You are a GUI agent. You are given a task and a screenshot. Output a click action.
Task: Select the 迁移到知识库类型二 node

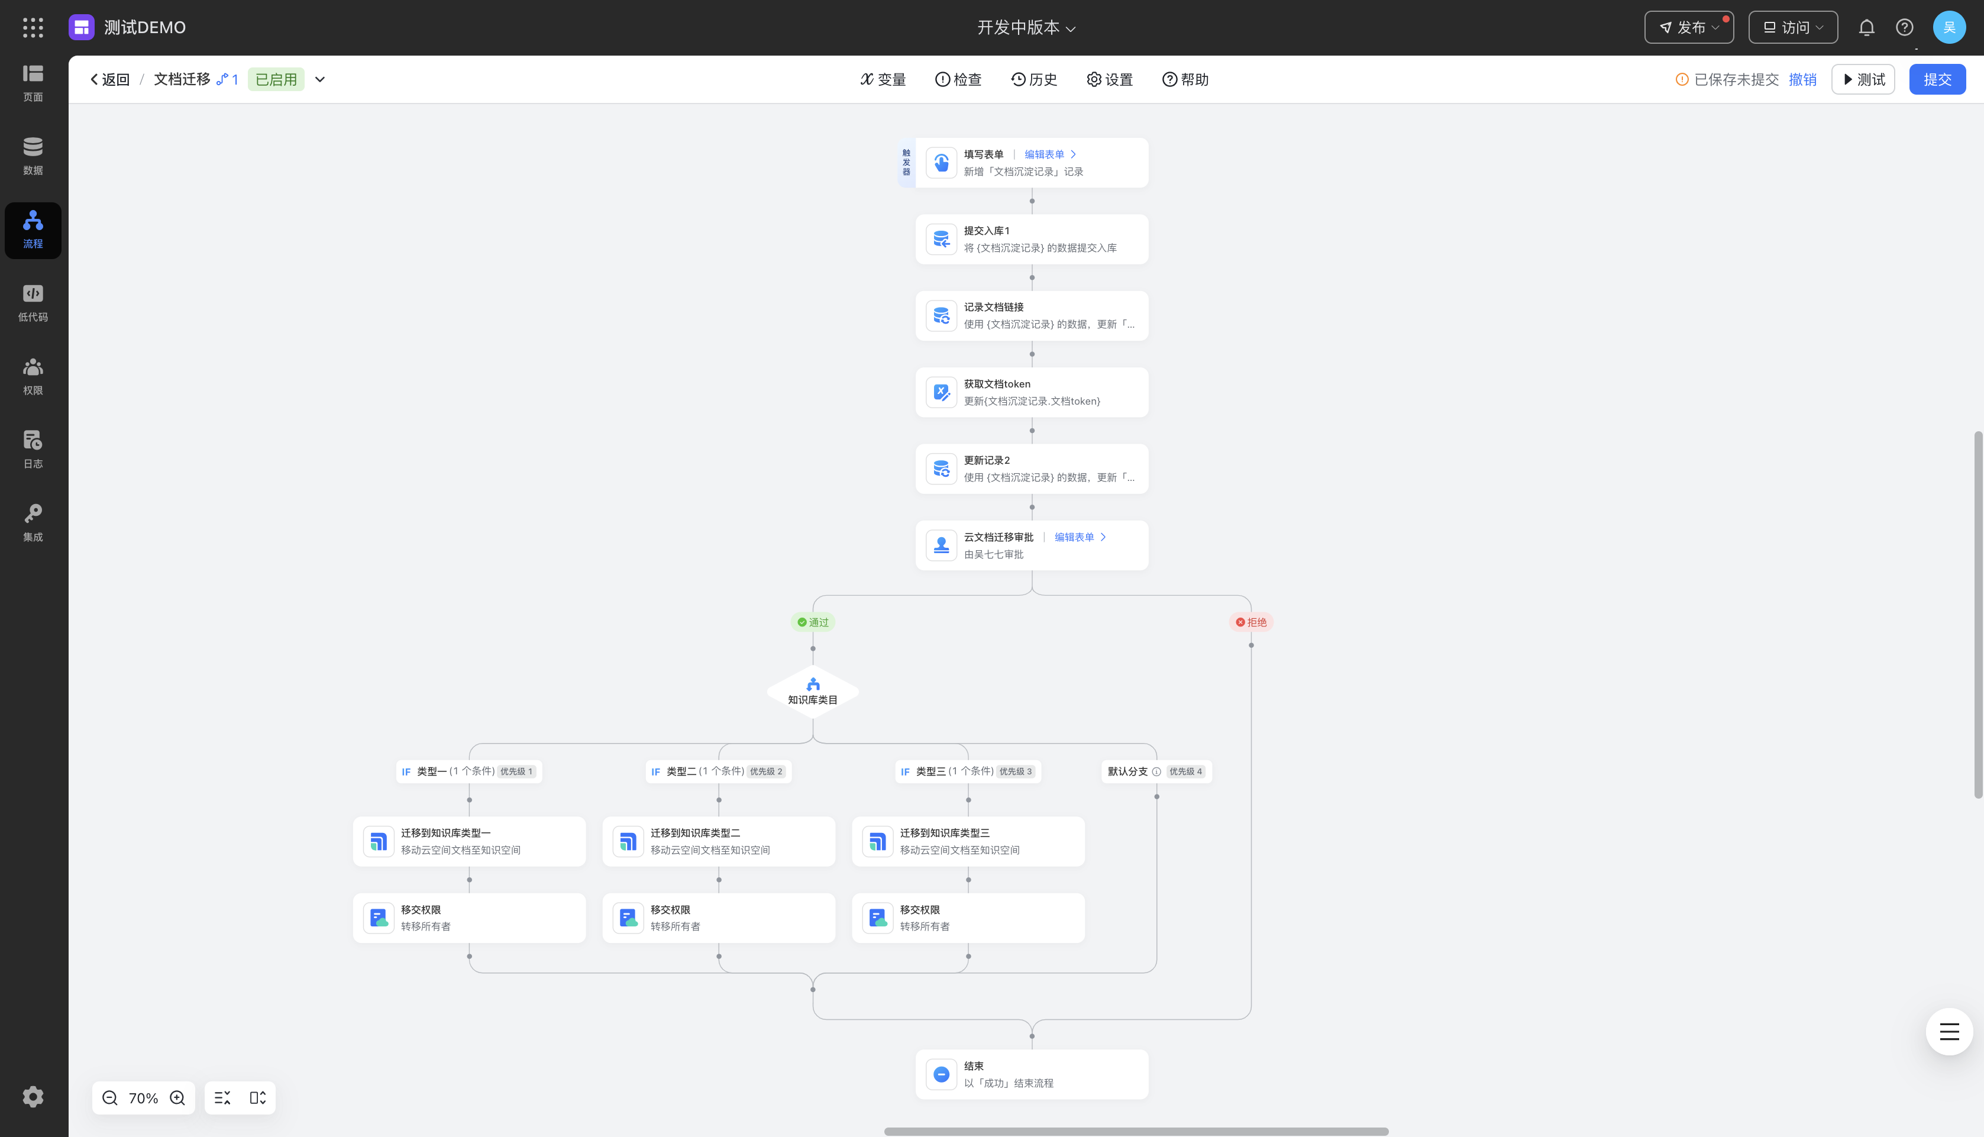point(718,841)
